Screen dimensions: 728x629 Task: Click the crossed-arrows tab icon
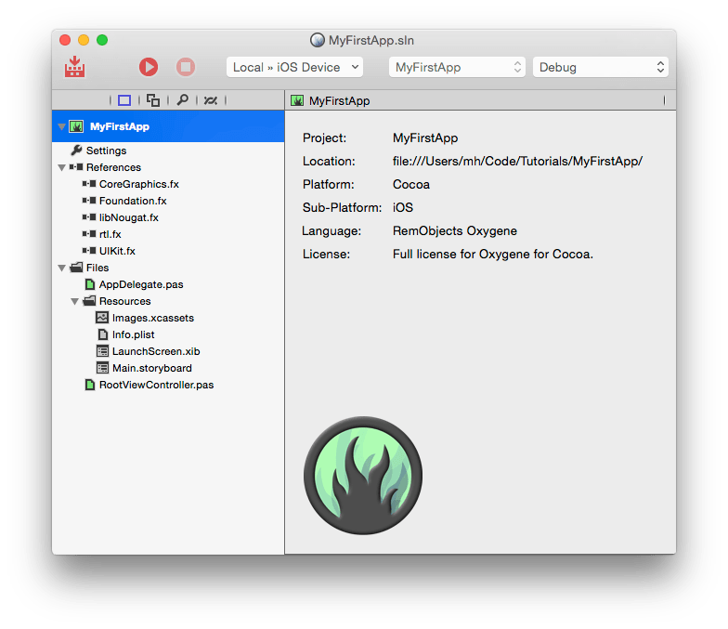click(211, 100)
